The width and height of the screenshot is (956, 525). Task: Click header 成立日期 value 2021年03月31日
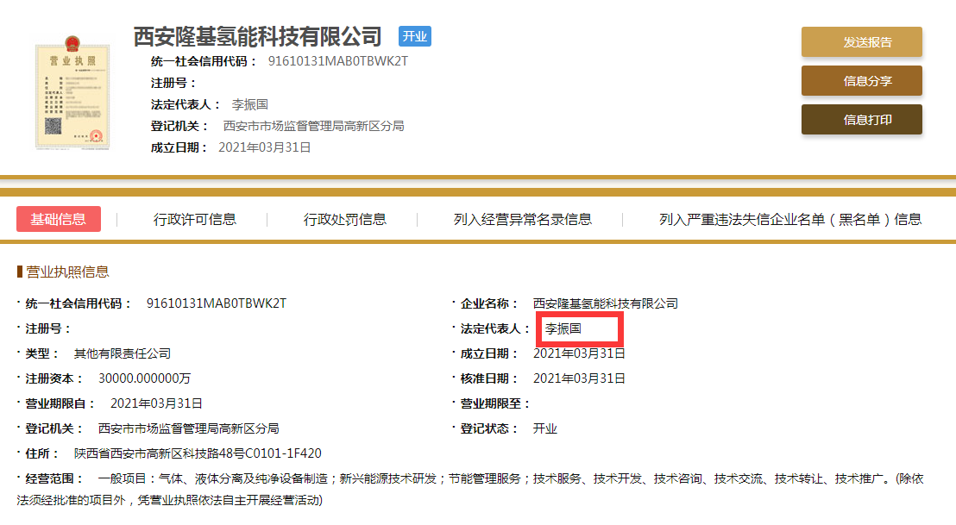click(x=265, y=147)
